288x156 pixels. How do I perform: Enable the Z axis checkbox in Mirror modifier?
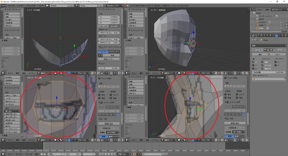(253, 69)
